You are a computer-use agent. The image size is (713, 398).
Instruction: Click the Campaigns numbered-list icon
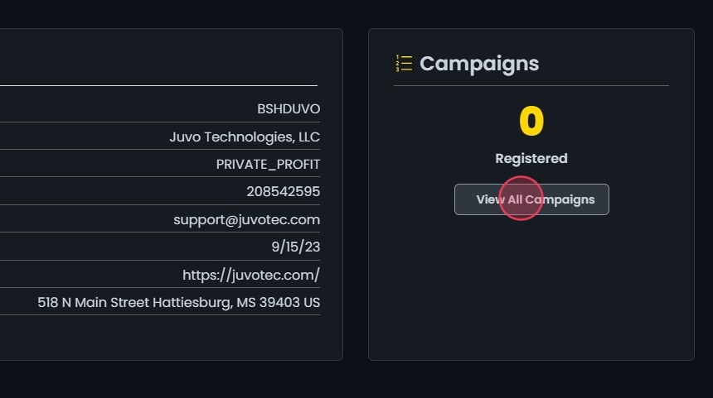(404, 64)
